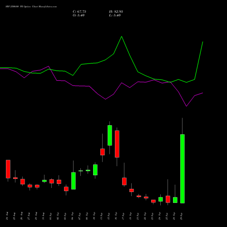
Task: Click the large red candle above 24 Aug
Action: coord(8,169)
